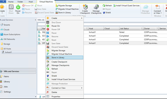Click Install Virtual Guest Services in ribbon
The width and height of the screenshot is (167, 99).
126,6
